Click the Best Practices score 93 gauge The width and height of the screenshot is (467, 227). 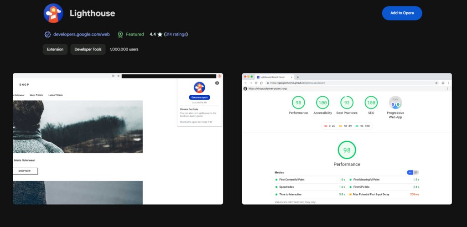(x=347, y=103)
